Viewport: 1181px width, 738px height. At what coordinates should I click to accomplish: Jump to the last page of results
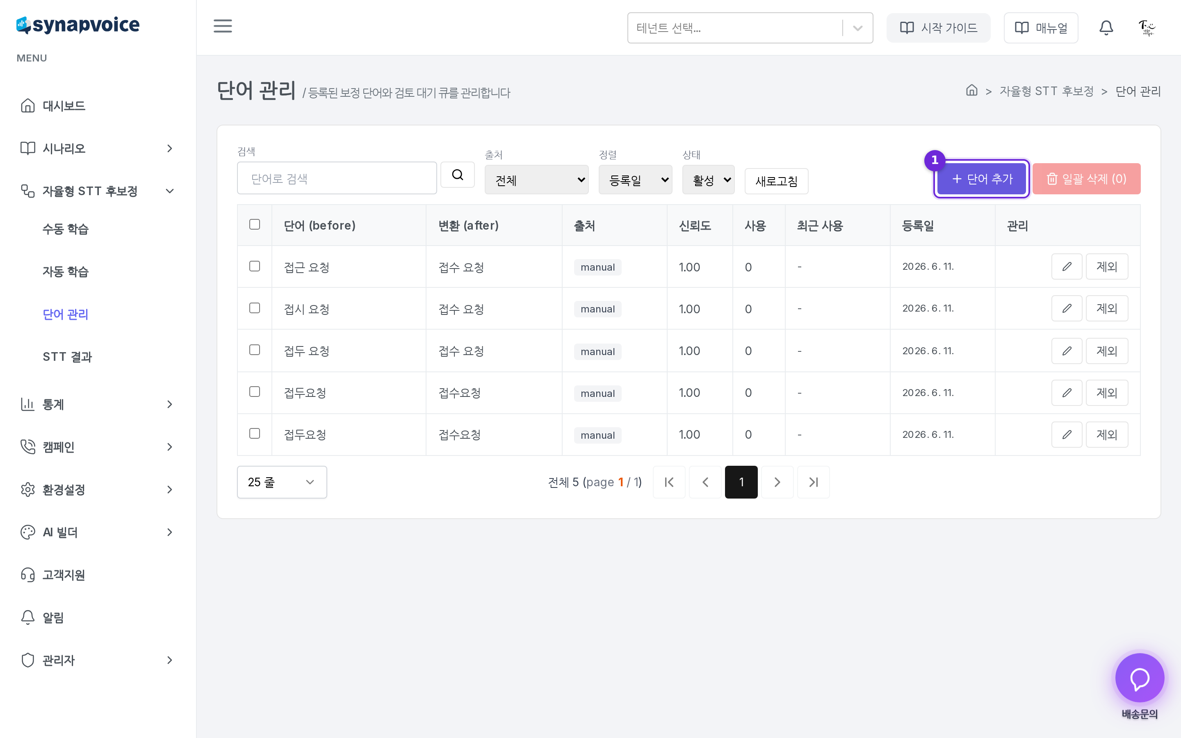[814, 482]
